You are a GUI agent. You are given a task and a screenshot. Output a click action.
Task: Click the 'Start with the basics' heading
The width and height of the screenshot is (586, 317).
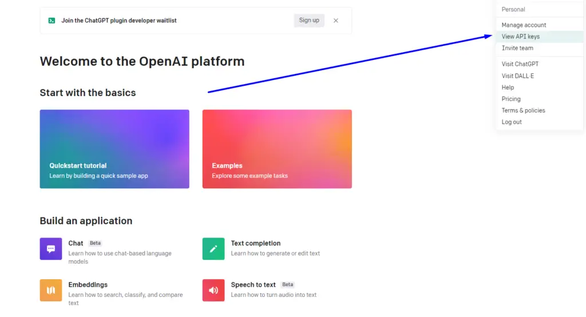pyautogui.click(x=88, y=93)
